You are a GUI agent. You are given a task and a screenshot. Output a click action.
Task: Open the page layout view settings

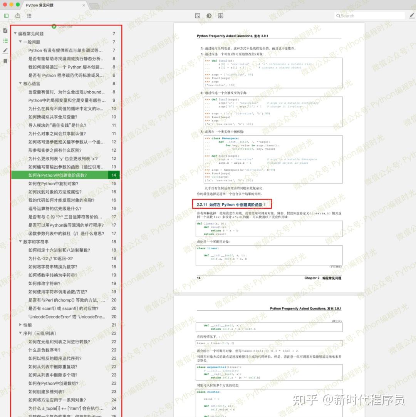point(220,16)
